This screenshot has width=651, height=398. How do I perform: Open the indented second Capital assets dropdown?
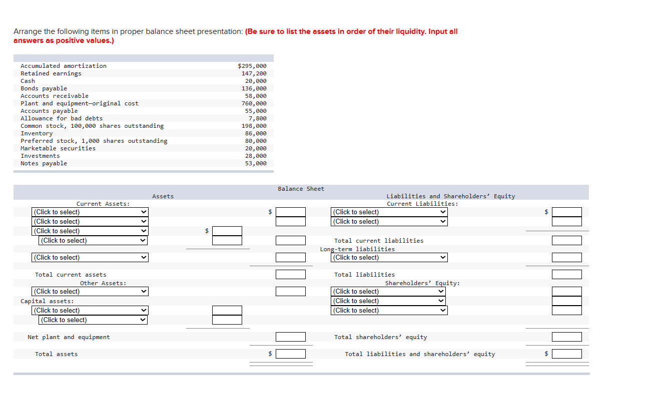93,320
